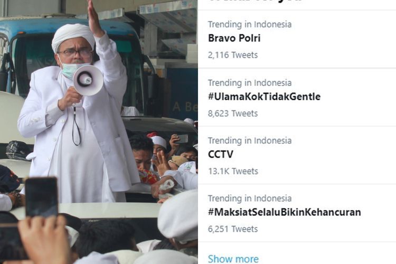Open the photo of the man in white
This screenshot has width=396, height=264.
(x=99, y=132)
